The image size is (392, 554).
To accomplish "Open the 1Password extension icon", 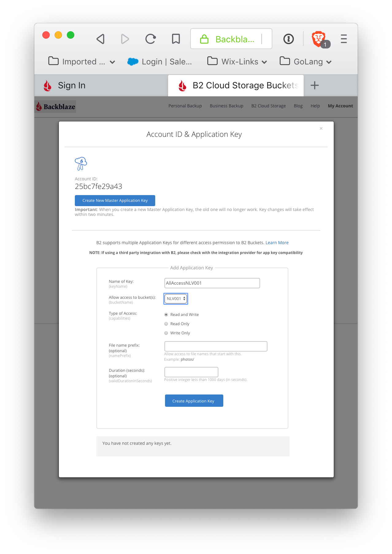I will [x=288, y=39].
